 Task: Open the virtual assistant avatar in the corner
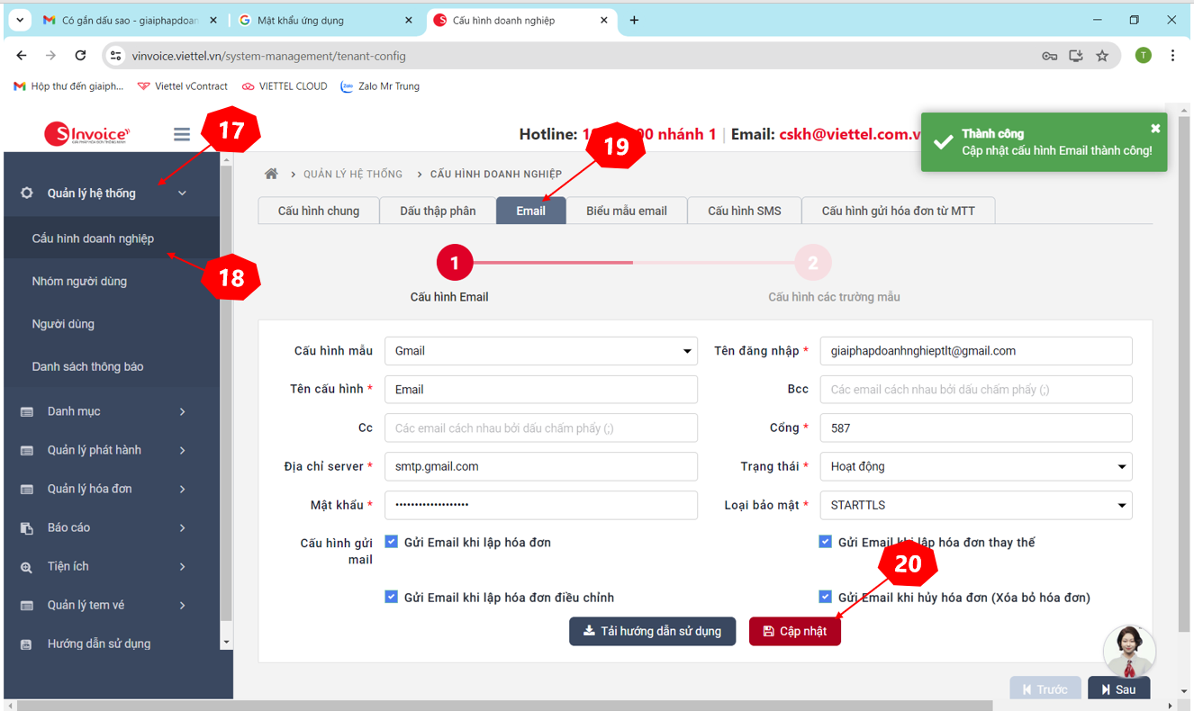(1129, 650)
